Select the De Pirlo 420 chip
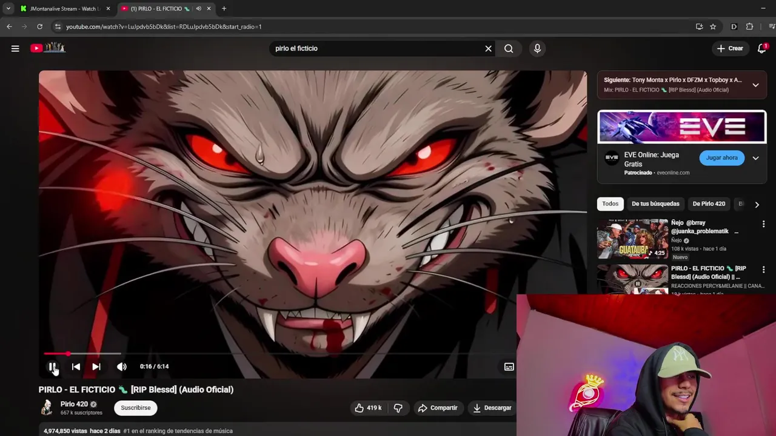The width and height of the screenshot is (776, 436). point(709,203)
